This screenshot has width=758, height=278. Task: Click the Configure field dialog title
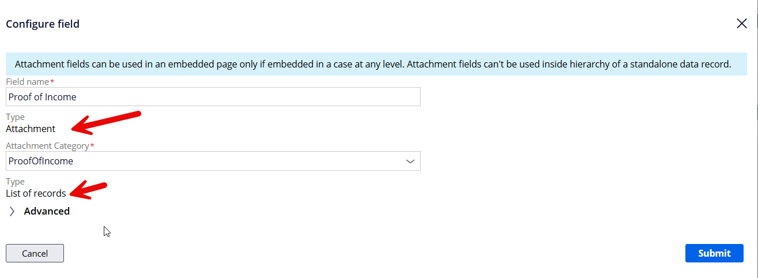(43, 24)
